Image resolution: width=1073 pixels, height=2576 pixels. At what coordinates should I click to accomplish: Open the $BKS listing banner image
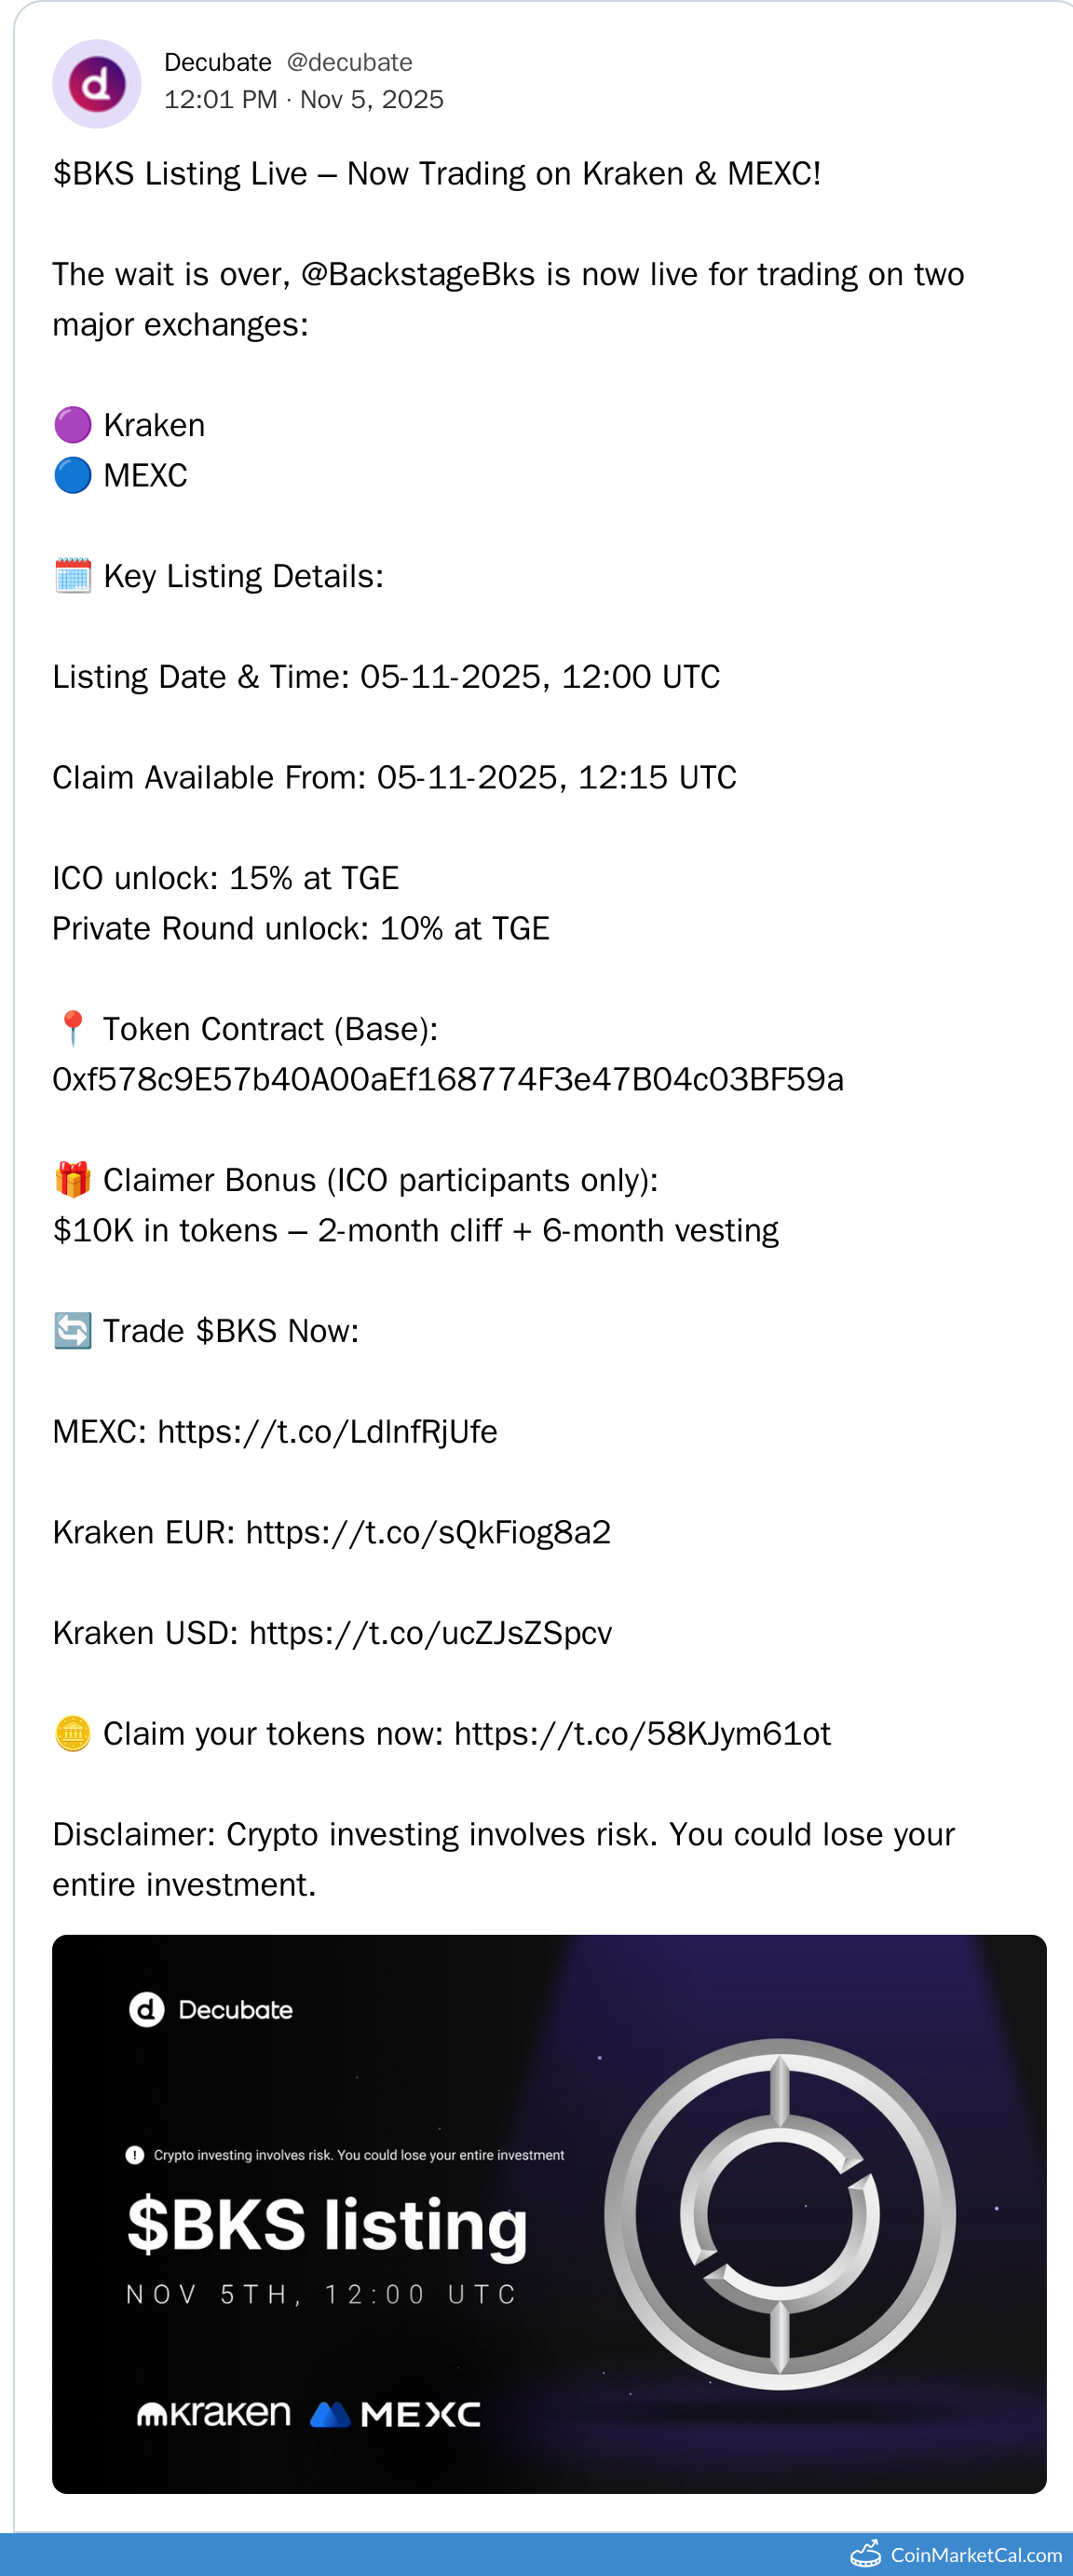549,2212
